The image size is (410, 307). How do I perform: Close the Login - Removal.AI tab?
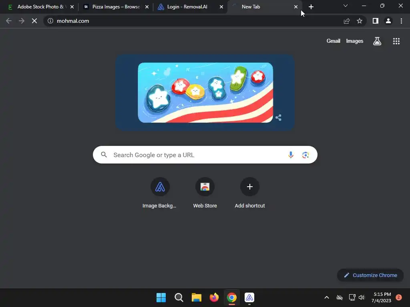pyautogui.click(x=221, y=7)
